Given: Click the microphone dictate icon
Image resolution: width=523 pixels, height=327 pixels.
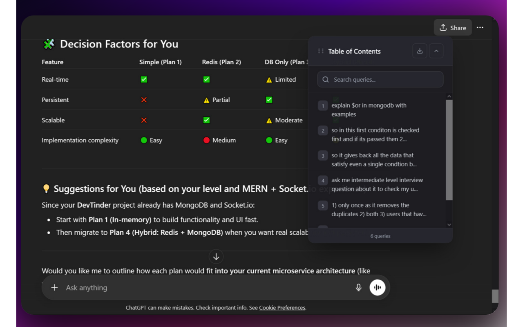Looking at the screenshot, I should click(358, 287).
